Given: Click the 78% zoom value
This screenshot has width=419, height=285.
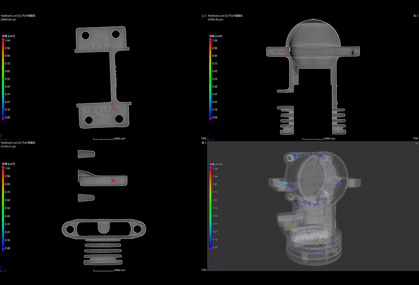Looking at the screenshot, I should 204,138.
